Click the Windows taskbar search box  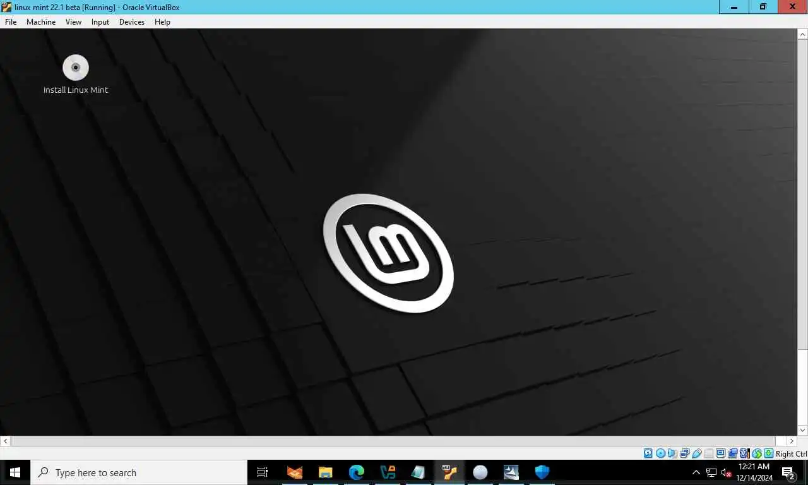tap(139, 472)
